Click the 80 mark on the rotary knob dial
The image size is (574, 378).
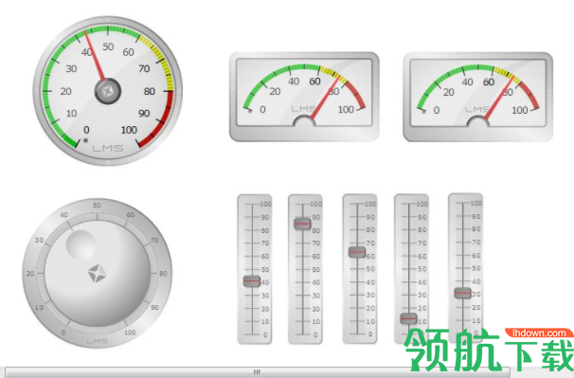click(x=163, y=273)
